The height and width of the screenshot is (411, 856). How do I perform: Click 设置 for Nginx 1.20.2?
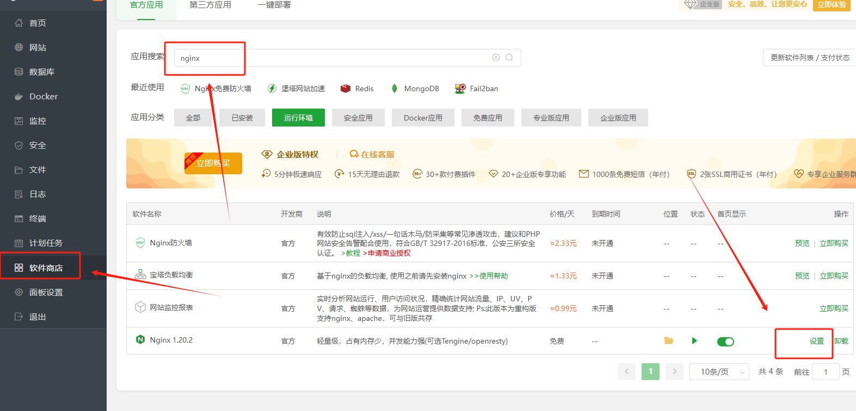817,341
